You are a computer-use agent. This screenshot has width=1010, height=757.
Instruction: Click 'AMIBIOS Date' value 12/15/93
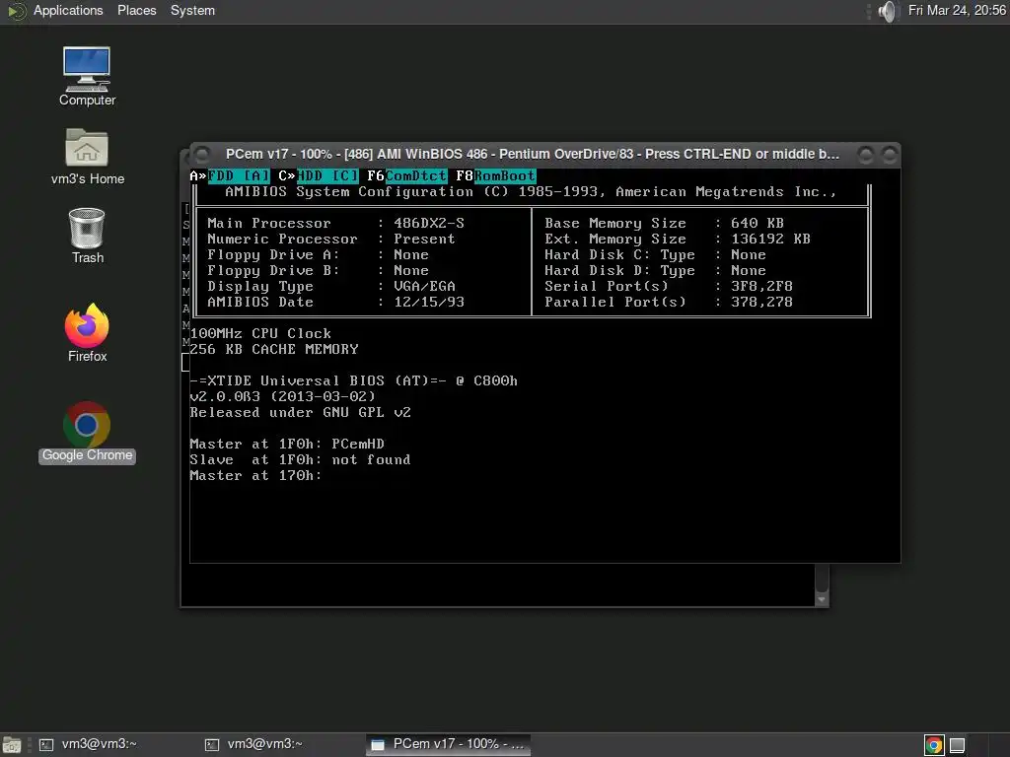428,302
